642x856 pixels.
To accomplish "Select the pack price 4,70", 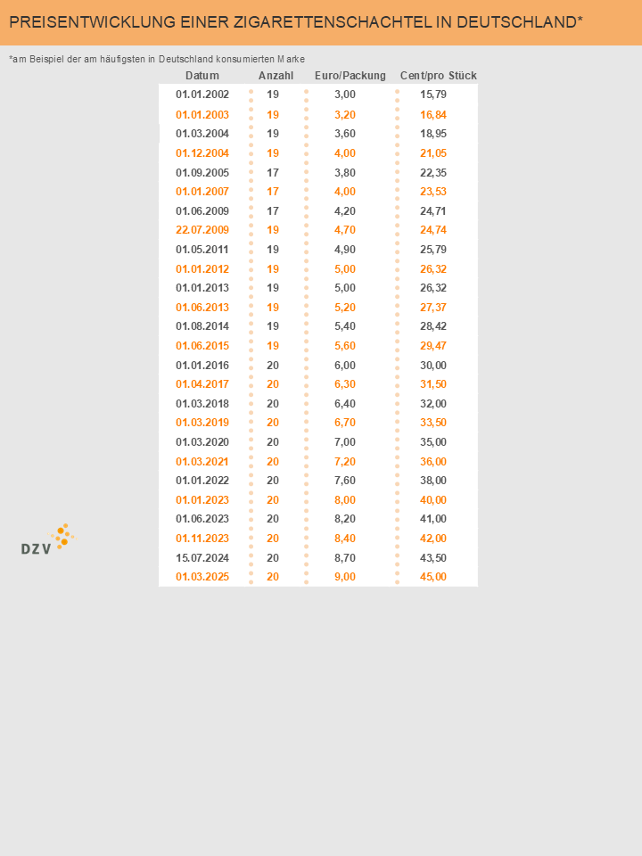I will (x=345, y=230).
